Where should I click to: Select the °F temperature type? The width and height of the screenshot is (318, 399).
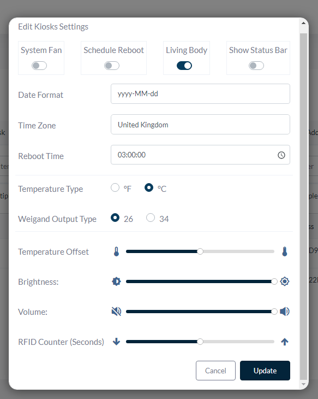(115, 188)
